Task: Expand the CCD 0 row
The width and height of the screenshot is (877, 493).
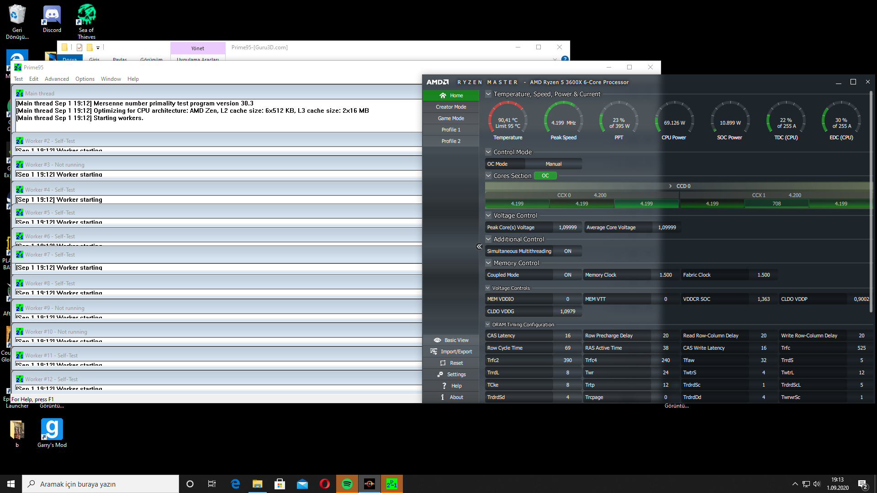Action: [678, 186]
